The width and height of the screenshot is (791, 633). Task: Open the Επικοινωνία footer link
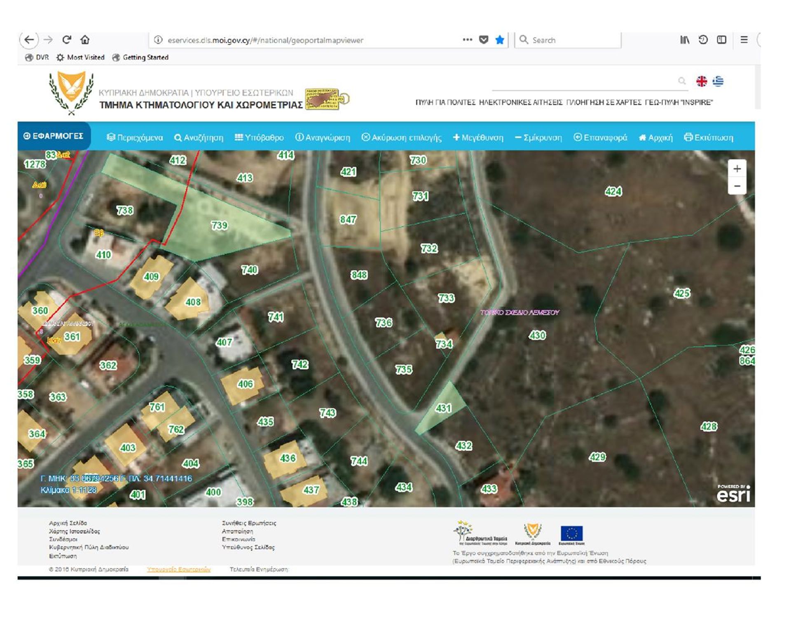pos(239,539)
